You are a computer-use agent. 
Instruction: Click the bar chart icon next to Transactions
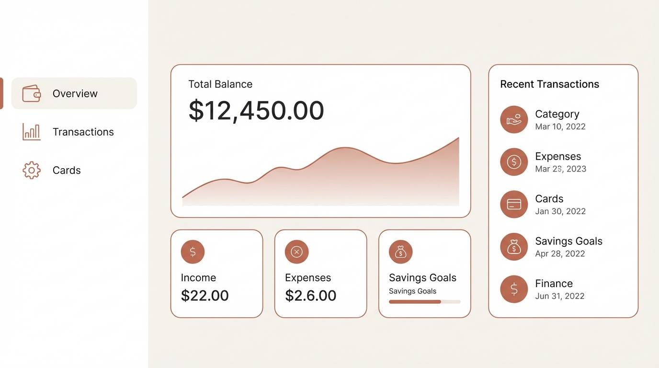pos(31,132)
